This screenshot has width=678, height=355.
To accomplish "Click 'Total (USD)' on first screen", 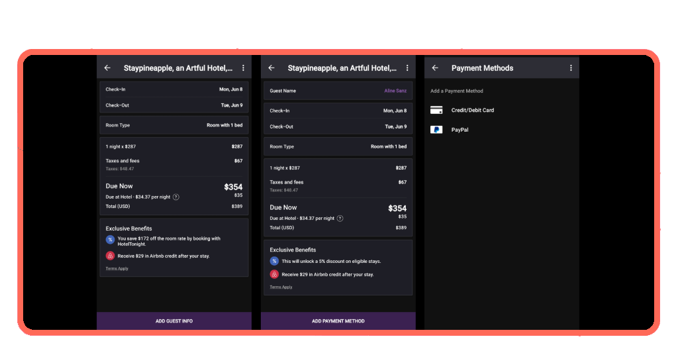I will (x=118, y=206).
